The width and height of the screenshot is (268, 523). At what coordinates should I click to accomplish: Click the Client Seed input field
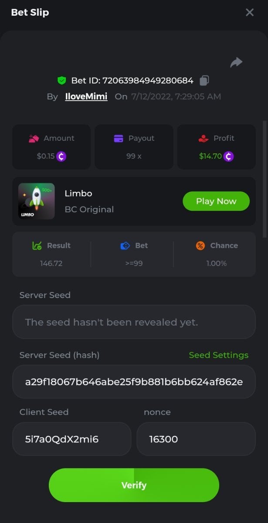click(71, 439)
